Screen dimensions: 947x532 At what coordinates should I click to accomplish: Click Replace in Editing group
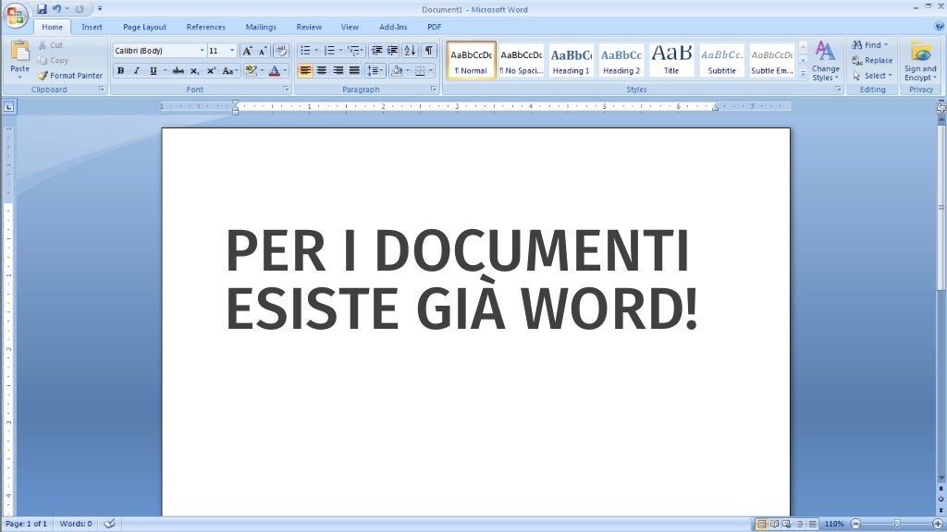[x=872, y=60]
